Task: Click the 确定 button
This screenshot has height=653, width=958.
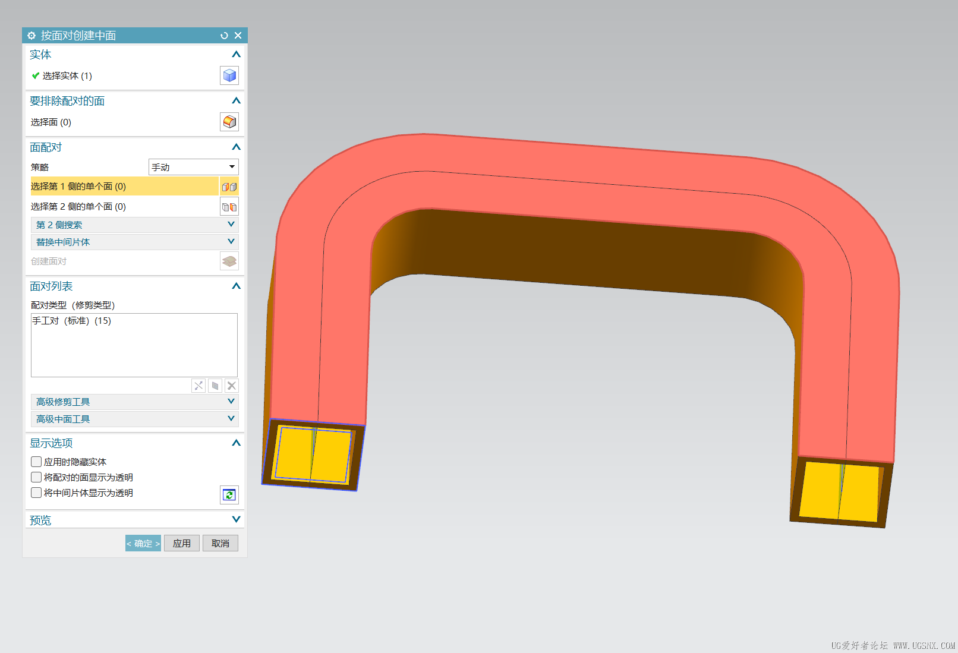Action: pos(143,543)
